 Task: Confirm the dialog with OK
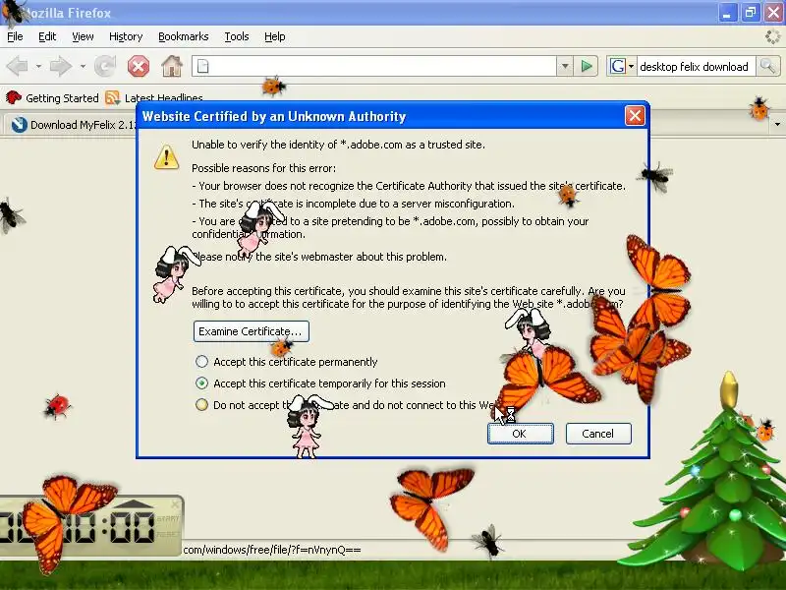point(521,434)
